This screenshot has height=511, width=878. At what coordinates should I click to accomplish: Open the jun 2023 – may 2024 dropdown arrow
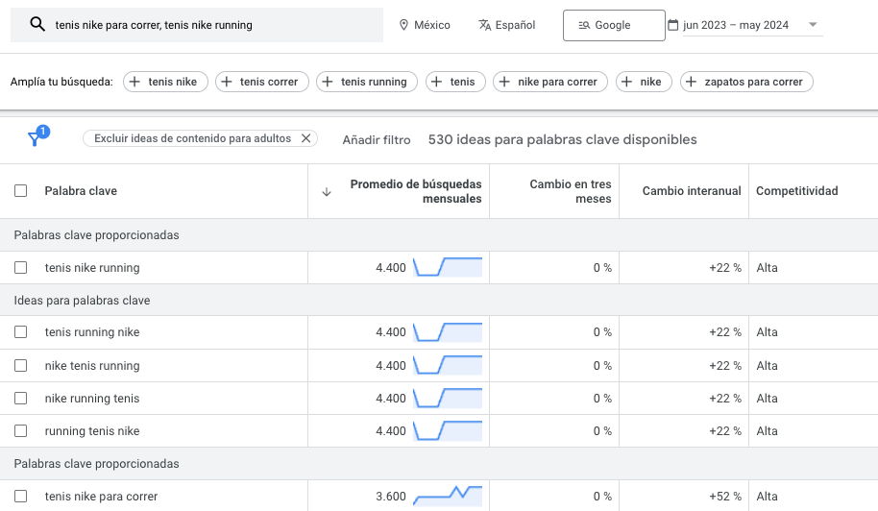click(813, 25)
